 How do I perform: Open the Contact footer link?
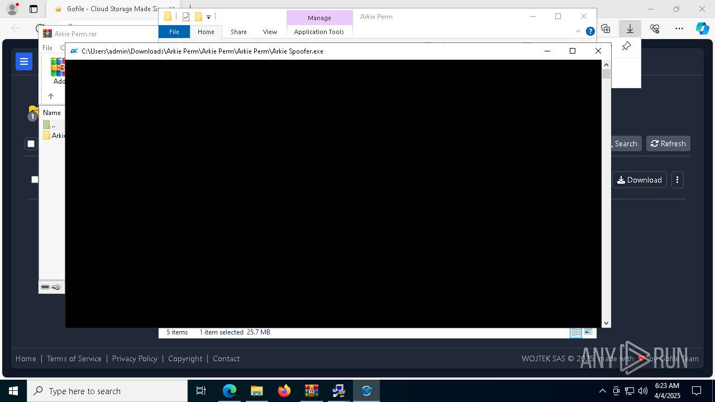point(226,358)
